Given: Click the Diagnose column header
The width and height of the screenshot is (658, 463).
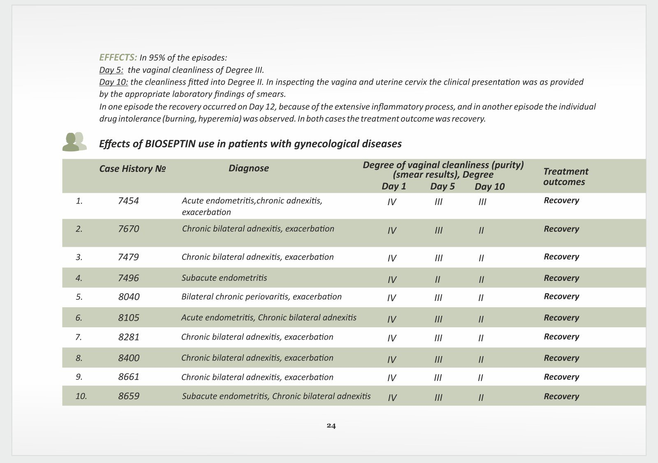Looking at the screenshot, I should click(x=249, y=168).
